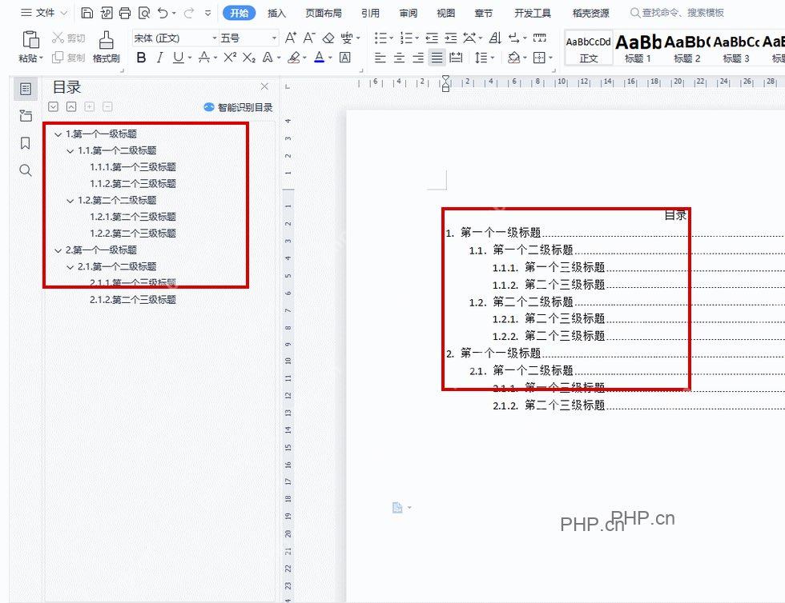785x603 pixels.
Task: Open the find and search sidebar icon
Action: (25, 170)
